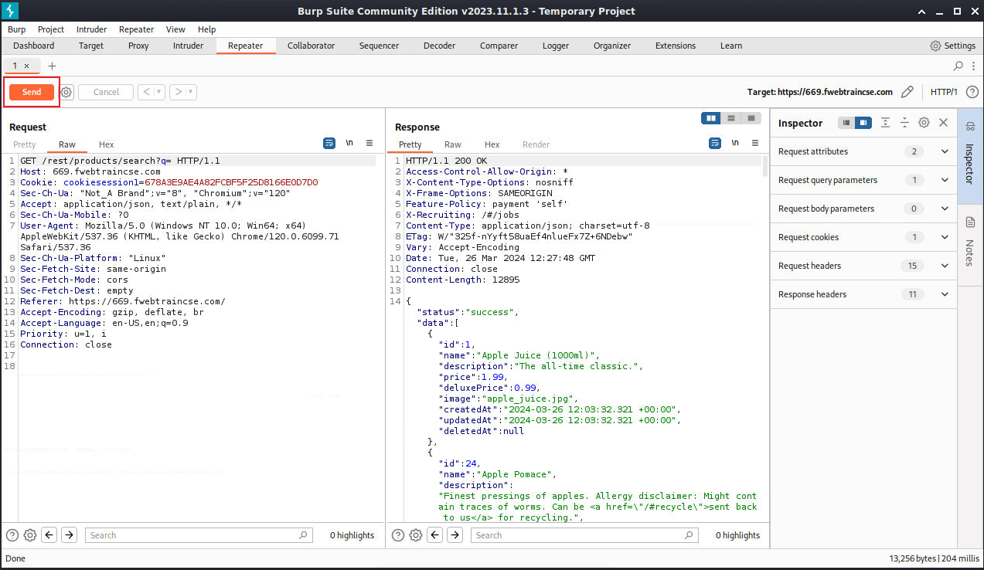The image size is (984, 570).
Task: Switch to the Extensions tab
Action: pyautogui.click(x=676, y=46)
